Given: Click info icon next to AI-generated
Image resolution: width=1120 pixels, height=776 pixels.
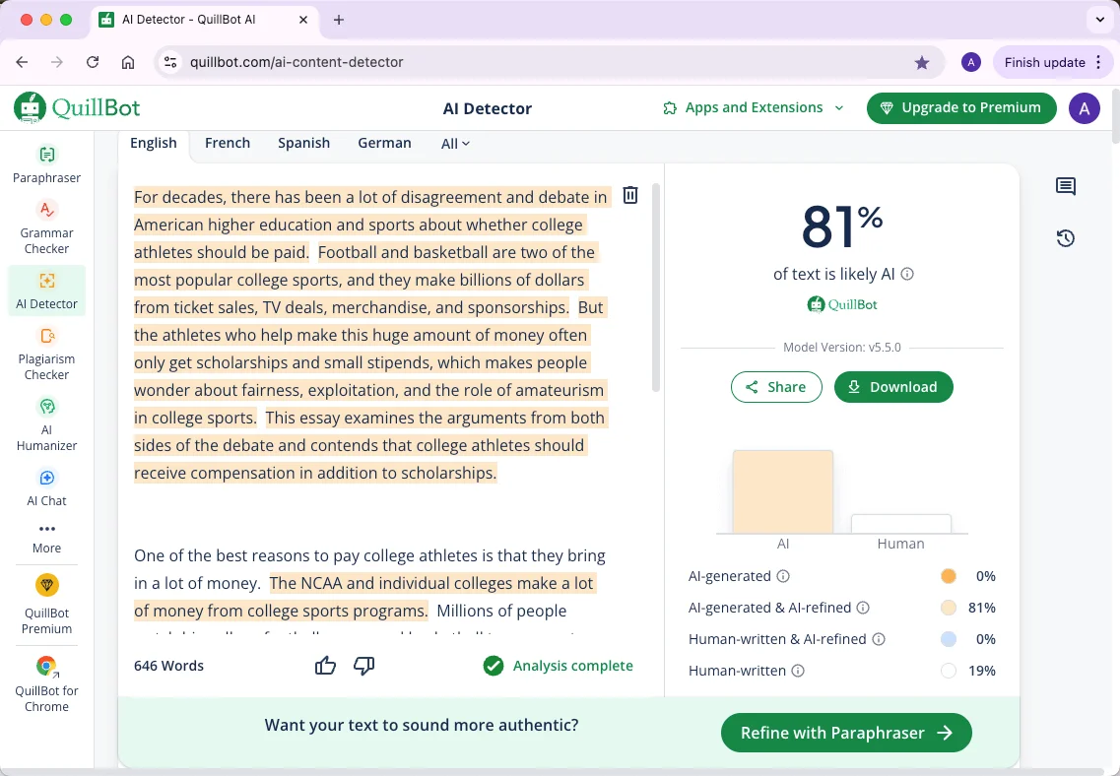Looking at the screenshot, I should pyautogui.click(x=783, y=576).
